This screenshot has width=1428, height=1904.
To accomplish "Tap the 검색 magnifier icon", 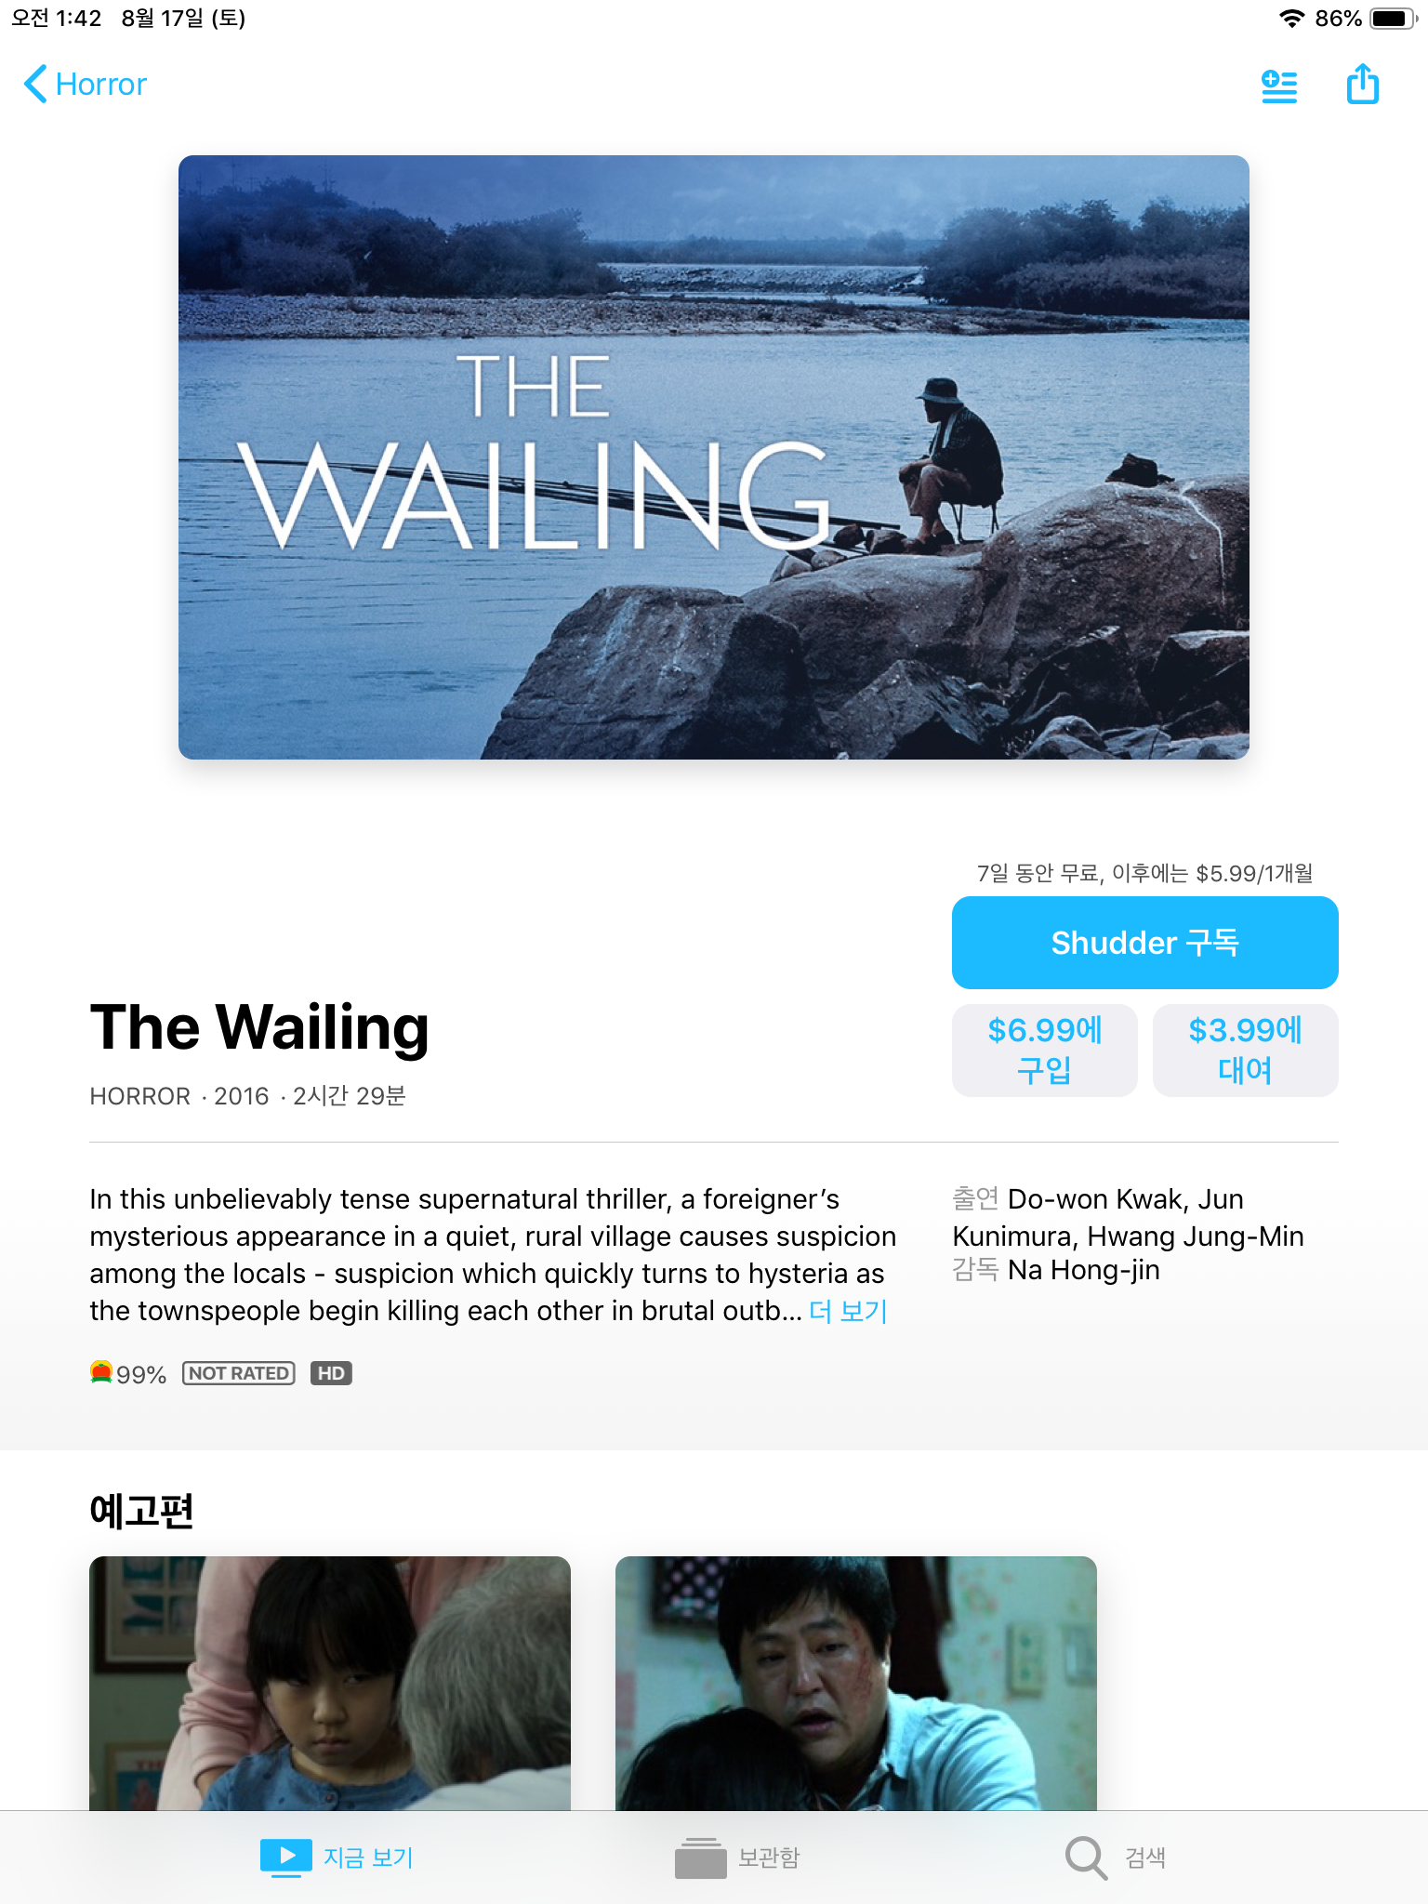I will pos(1086,1858).
